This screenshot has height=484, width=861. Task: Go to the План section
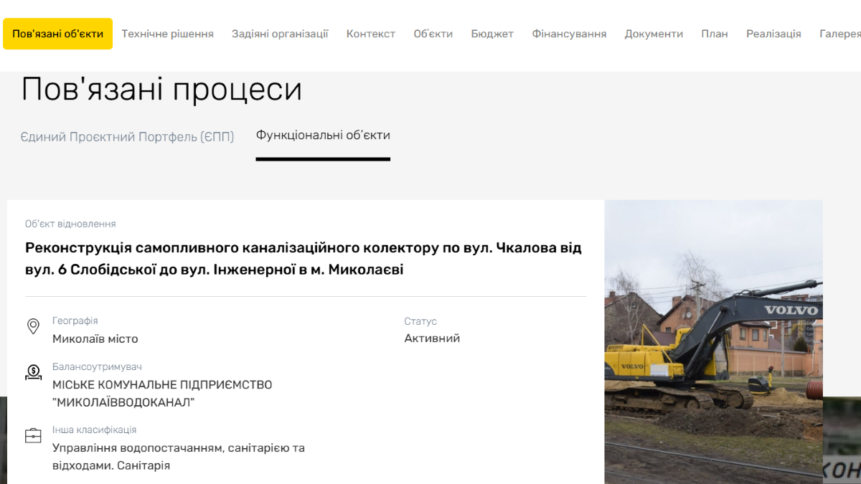pyautogui.click(x=715, y=34)
